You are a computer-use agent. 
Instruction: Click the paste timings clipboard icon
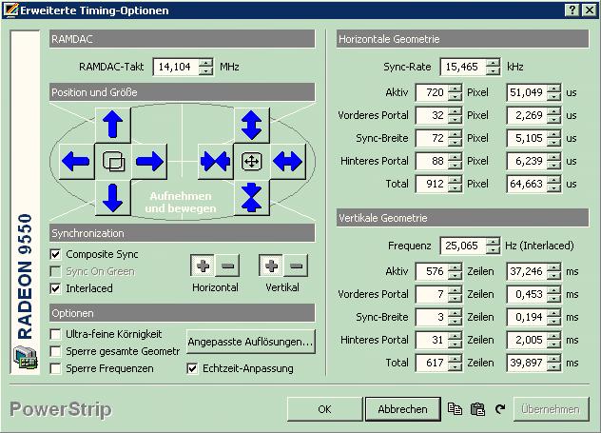click(x=477, y=409)
